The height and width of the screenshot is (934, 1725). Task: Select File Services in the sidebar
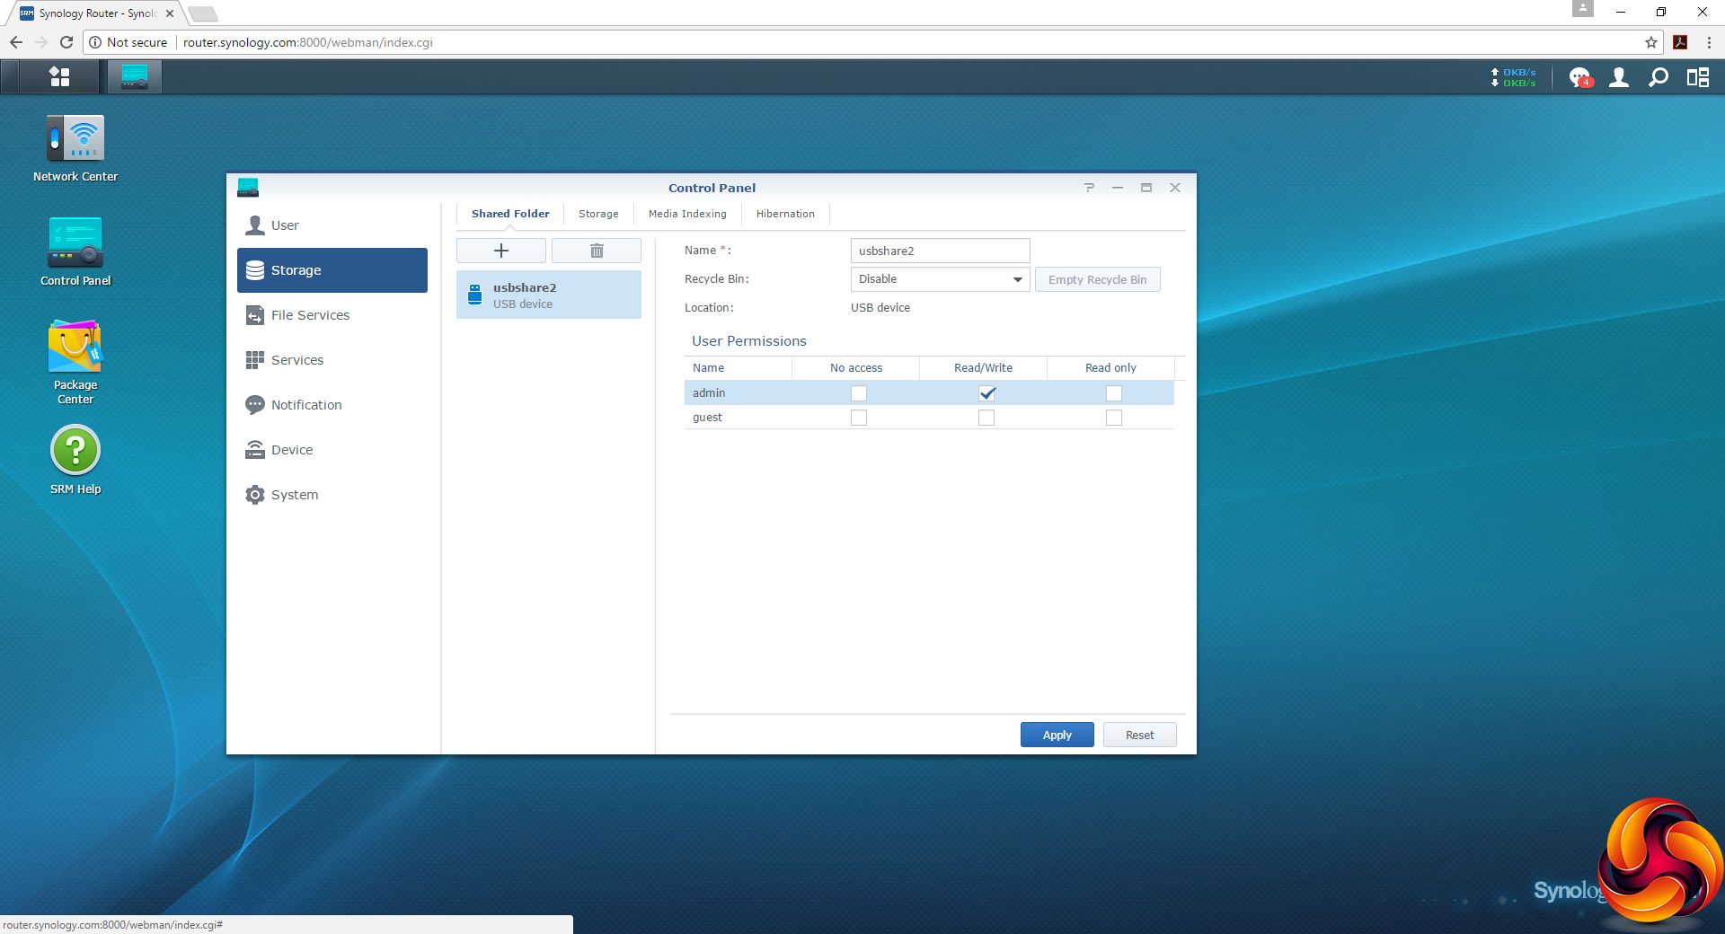click(x=310, y=315)
